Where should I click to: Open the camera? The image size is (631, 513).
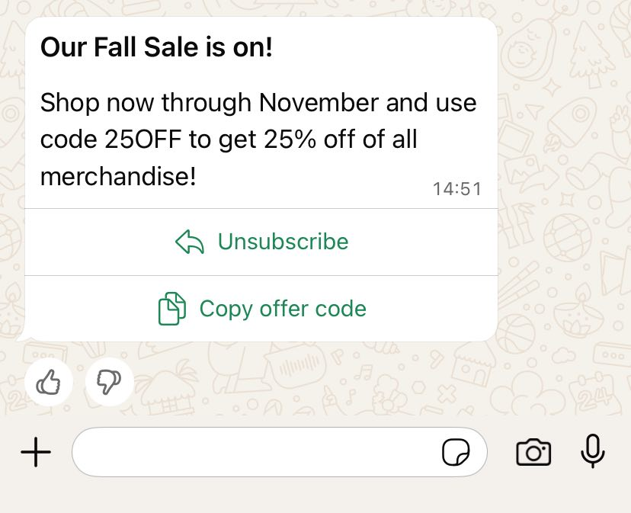click(x=533, y=452)
